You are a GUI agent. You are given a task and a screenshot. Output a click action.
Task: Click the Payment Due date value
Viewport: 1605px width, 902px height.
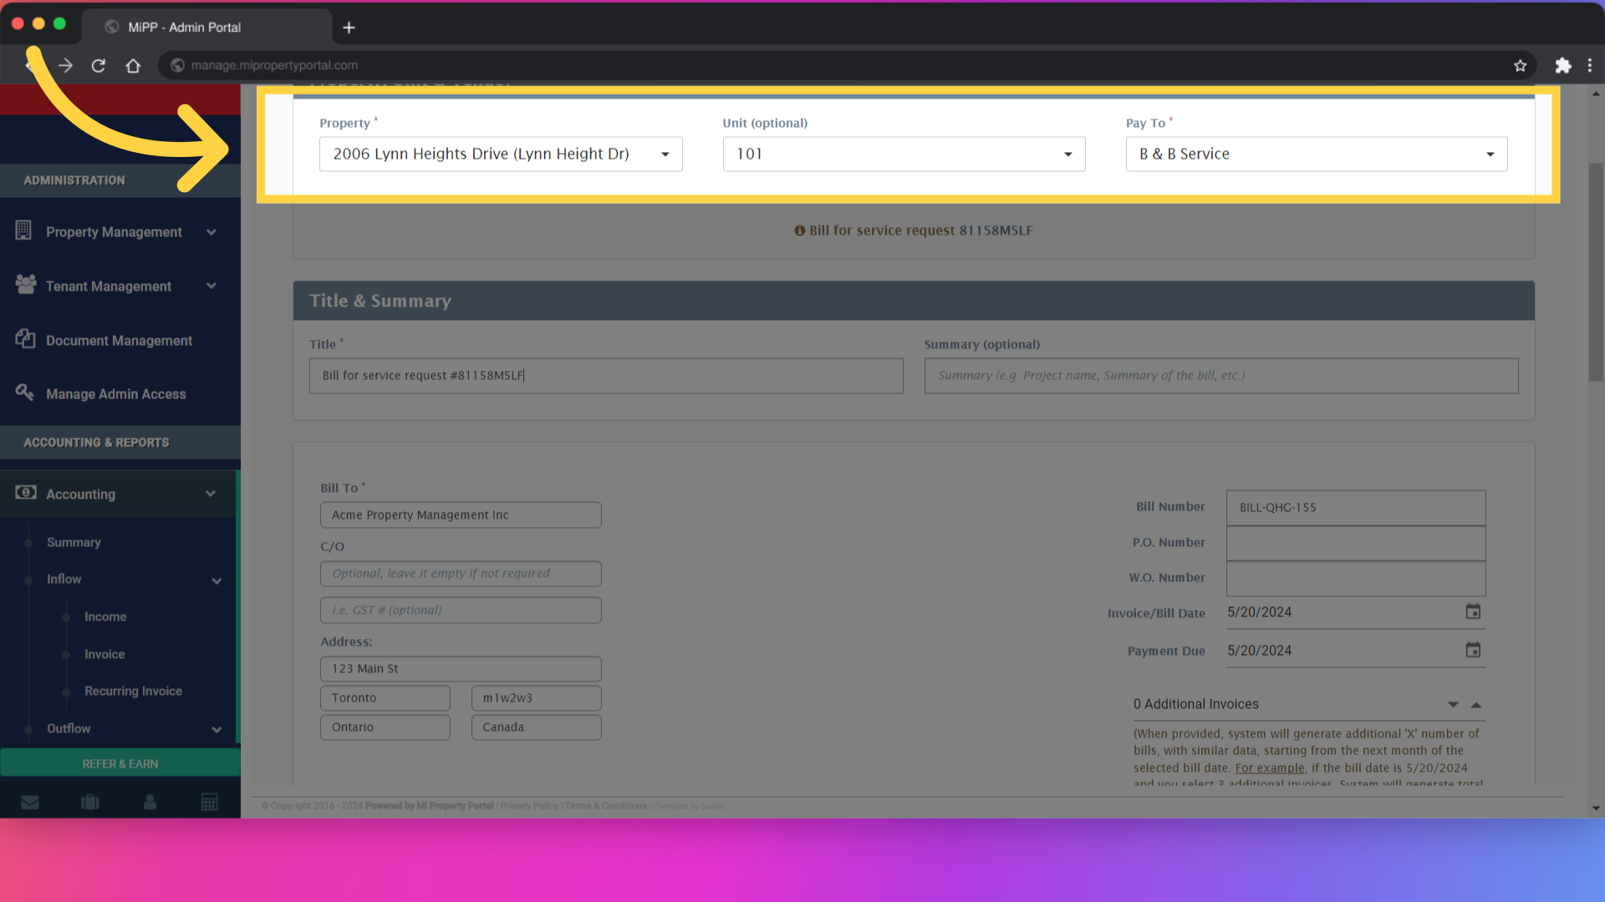tap(1260, 651)
